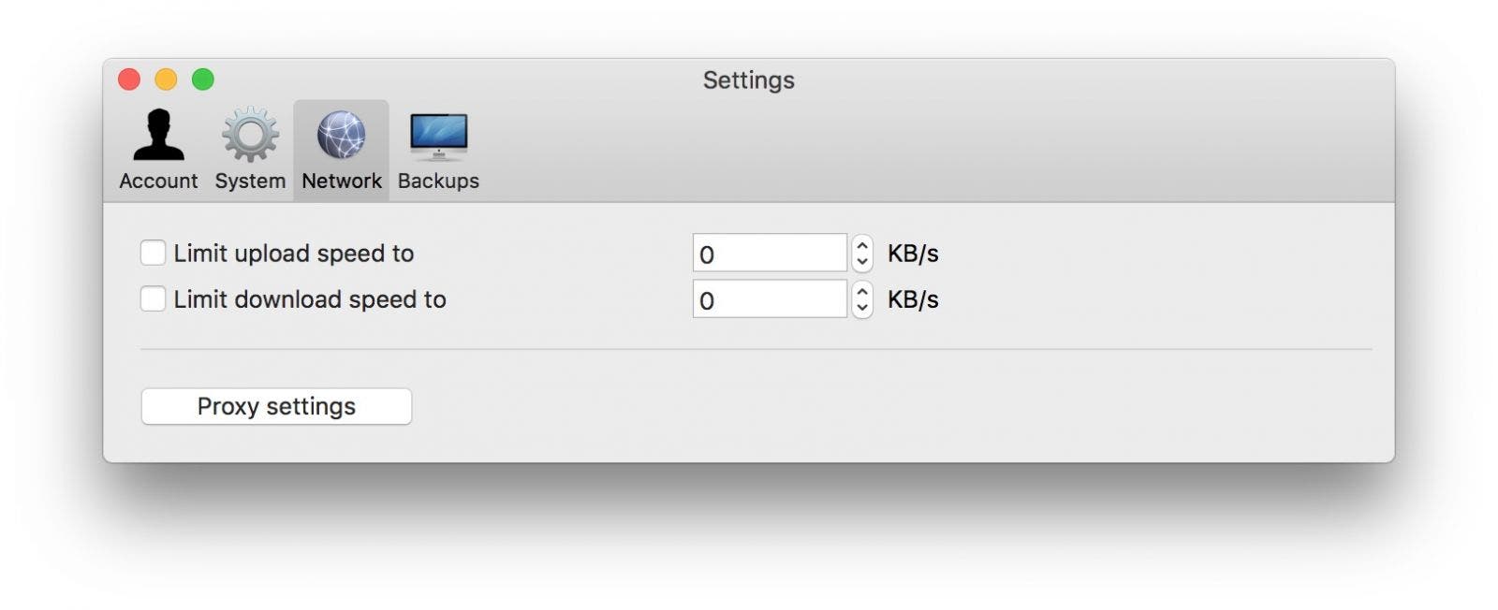Increase upload speed with stepper up arrow
Viewport: 1498px width, 610px height.
click(x=862, y=244)
